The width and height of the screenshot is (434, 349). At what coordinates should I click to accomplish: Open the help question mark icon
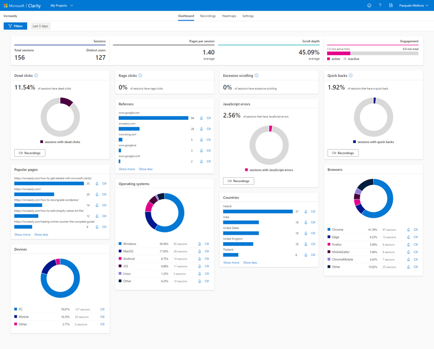coord(380,5)
